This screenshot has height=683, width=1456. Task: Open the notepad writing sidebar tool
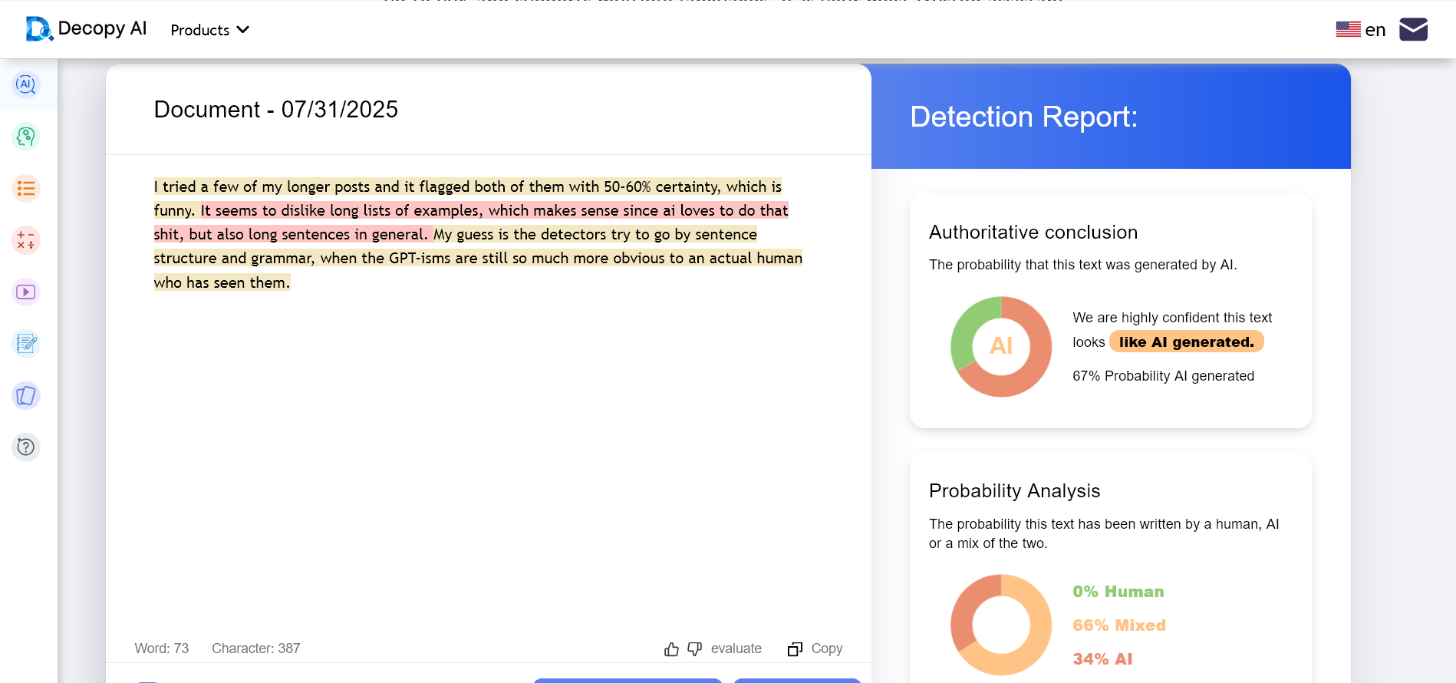click(26, 344)
